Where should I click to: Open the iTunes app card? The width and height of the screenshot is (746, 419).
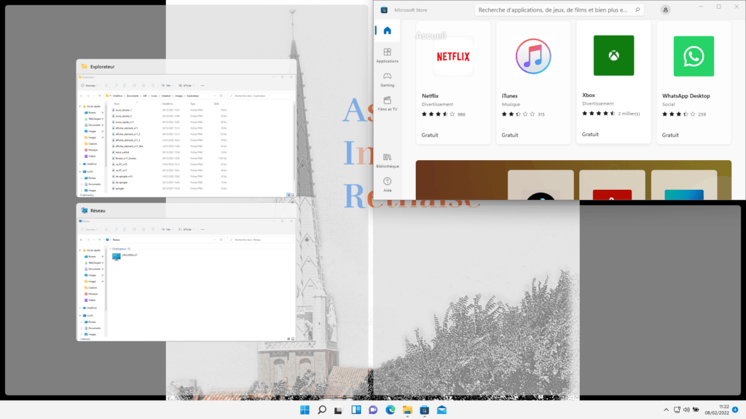click(x=533, y=83)
